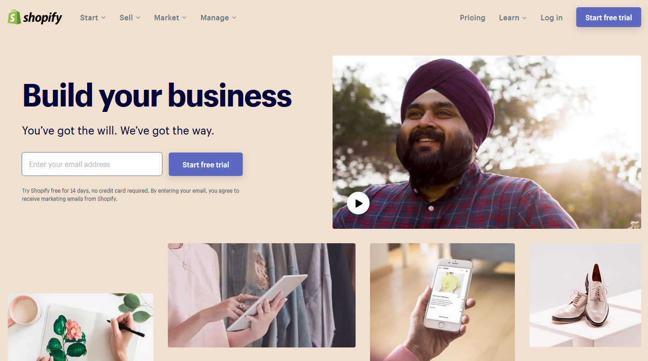Screen dimensions: 648x361
Task: Open the Log in link
Action: coord(551,18)
